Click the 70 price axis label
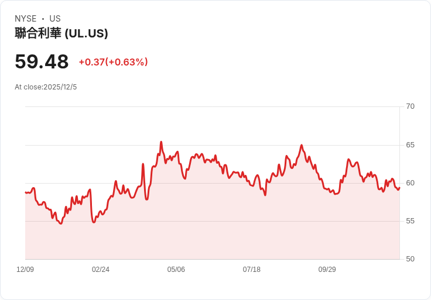Viewport: 431px width, 300px height. (410, 106)
